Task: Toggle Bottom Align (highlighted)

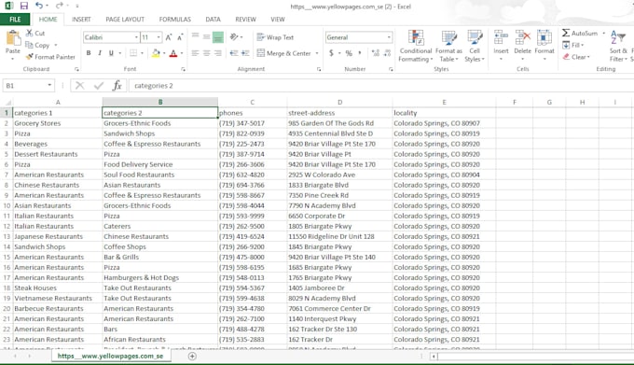Action: tap(218, 37)
